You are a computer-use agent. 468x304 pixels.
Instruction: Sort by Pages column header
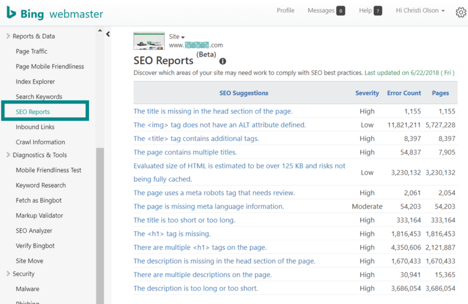[441, 93]
